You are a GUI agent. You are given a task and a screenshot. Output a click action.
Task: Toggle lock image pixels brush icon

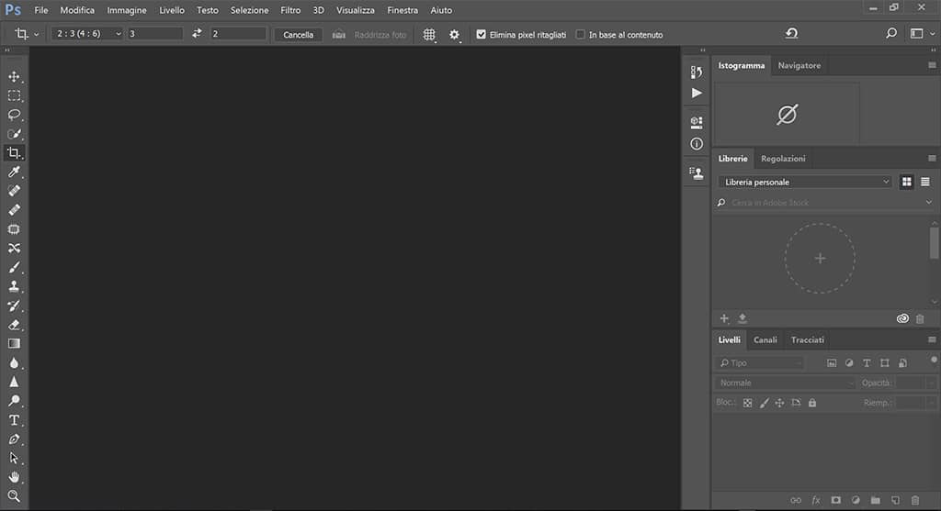coord(764,403)
